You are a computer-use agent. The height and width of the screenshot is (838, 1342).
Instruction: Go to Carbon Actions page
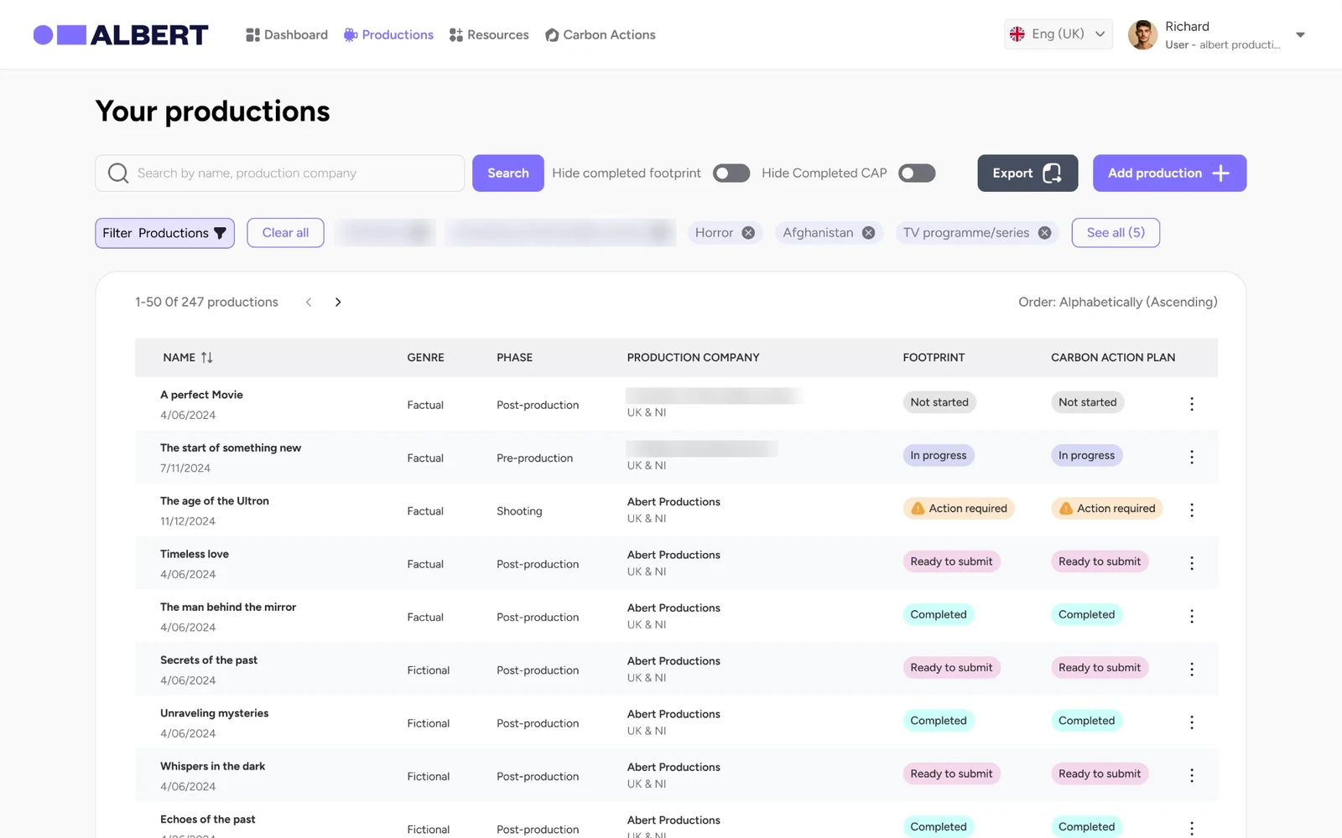pyautogui.click(x=601, y=35)
